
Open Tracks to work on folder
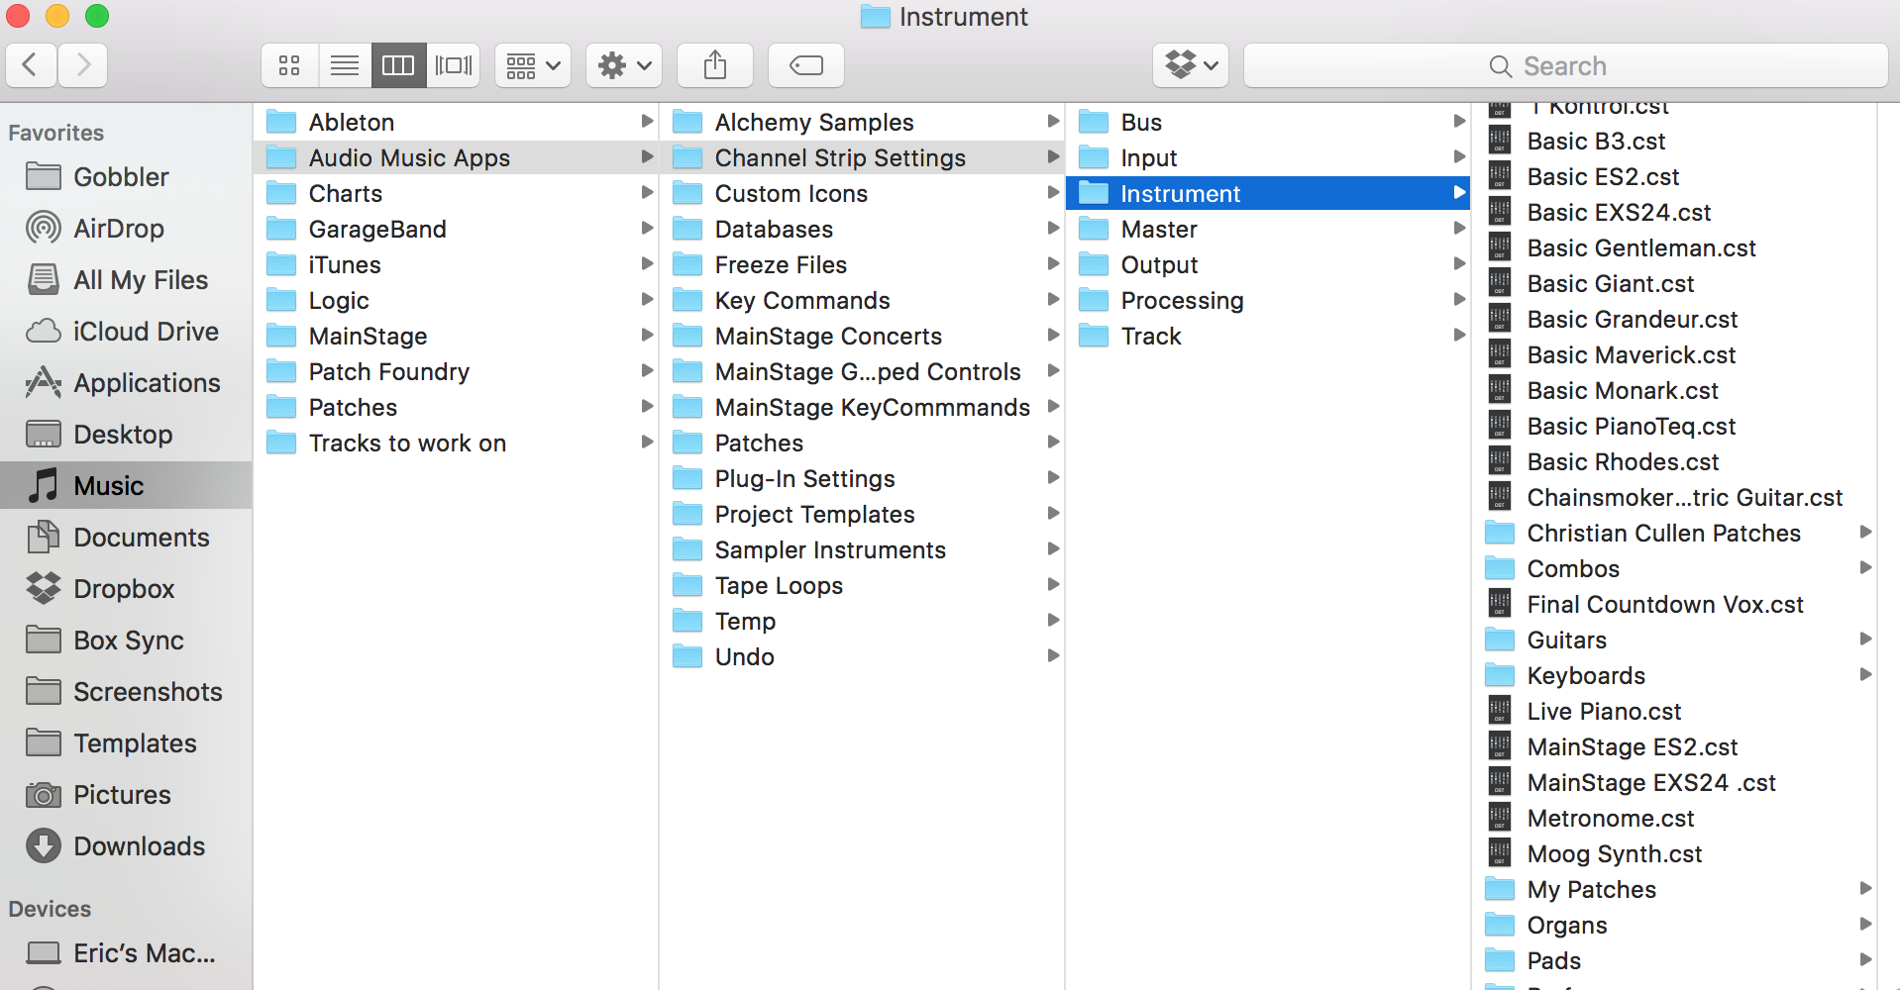(x=456, y=443)
